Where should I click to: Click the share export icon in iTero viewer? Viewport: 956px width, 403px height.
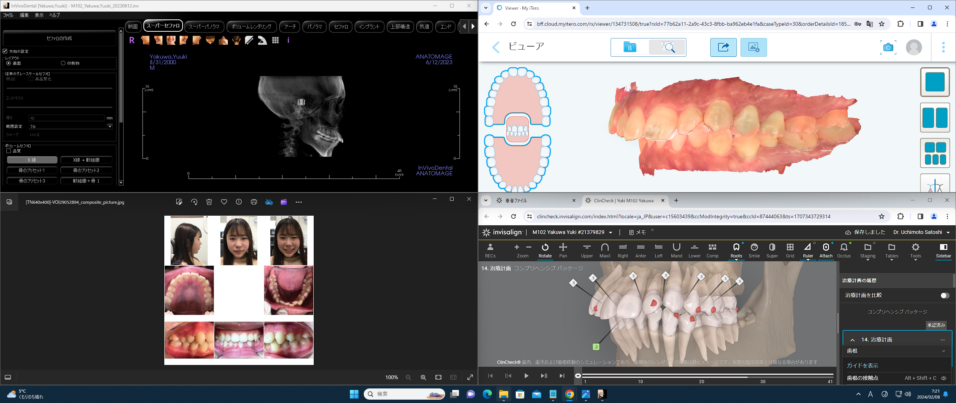[x=723, y=47]
